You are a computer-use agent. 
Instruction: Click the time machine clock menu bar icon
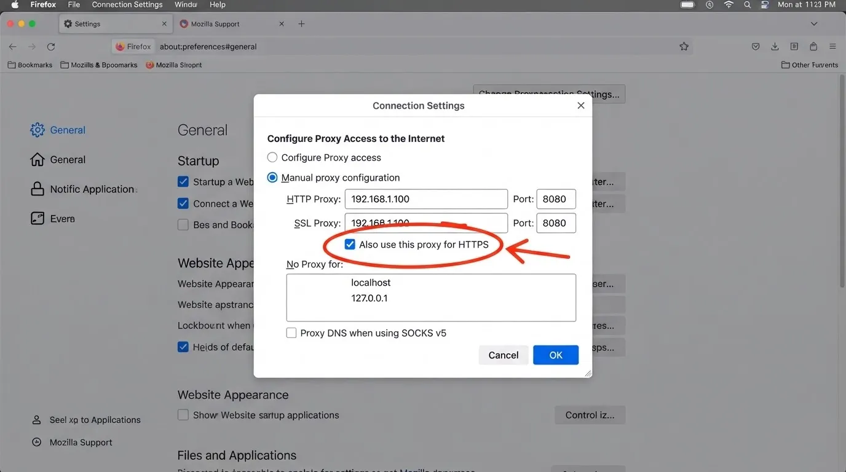(710, 5)
